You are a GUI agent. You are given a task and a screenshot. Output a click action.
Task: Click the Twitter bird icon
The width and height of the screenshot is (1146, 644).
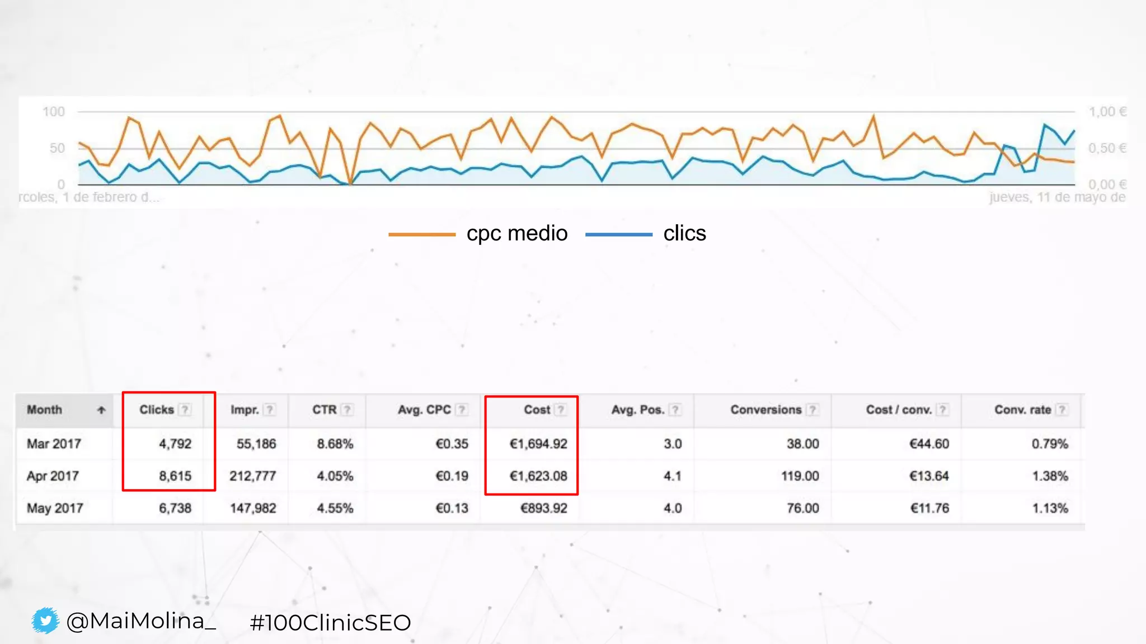click(x=45, y=621)
